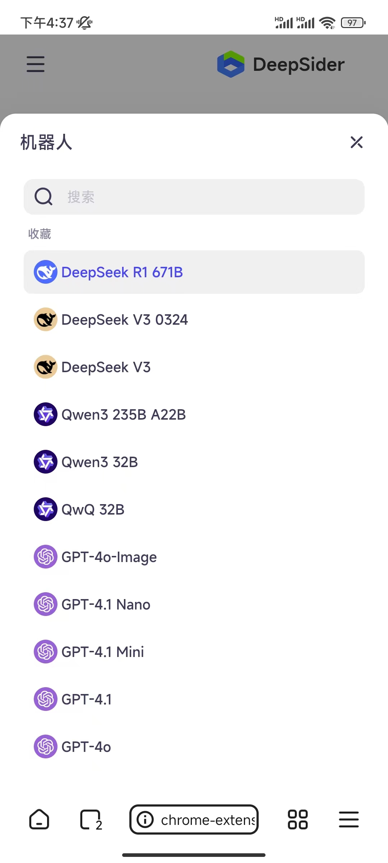Select the DeepSeek R1 671B model icon
Screen dimensions: 388x863
coord(45,272)
